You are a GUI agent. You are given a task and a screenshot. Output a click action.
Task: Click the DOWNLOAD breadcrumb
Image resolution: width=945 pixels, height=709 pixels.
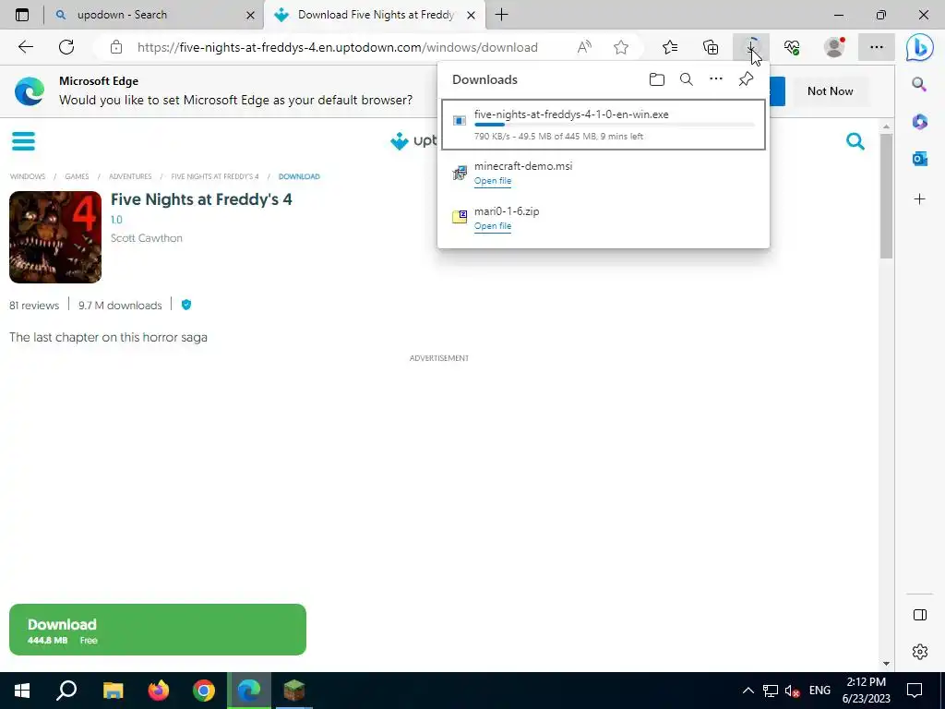(x=299, y=176)
